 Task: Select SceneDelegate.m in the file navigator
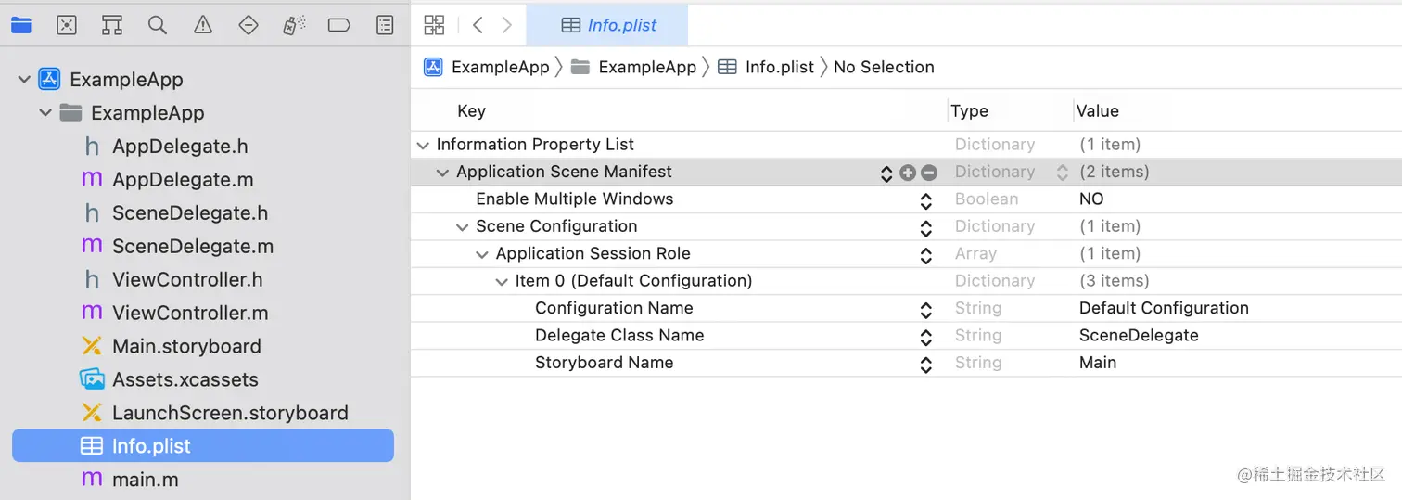[x=192, y=247]
